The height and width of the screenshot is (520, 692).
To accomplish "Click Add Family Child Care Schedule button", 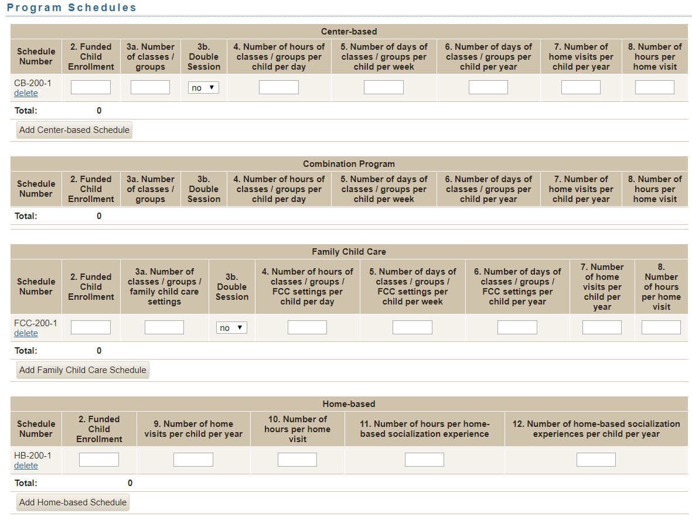I will (83, 370).
